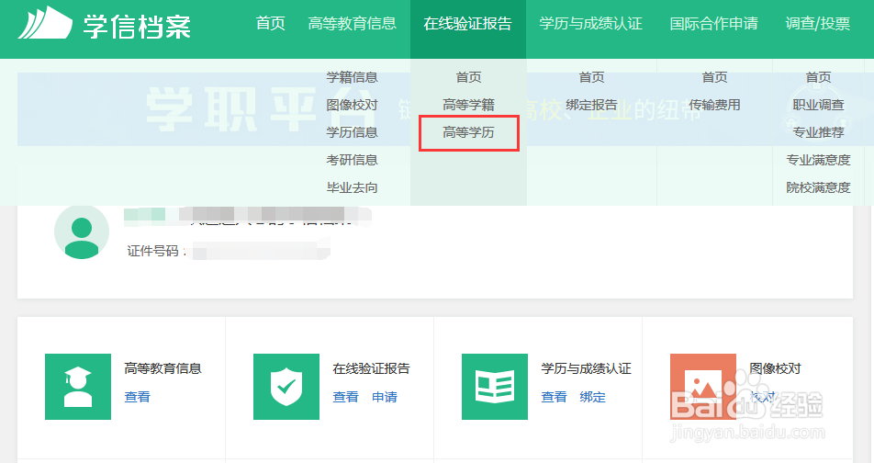The image size is (874, 463).
Task: Click the 学历与成绩认证 card title
Action: 587,368
